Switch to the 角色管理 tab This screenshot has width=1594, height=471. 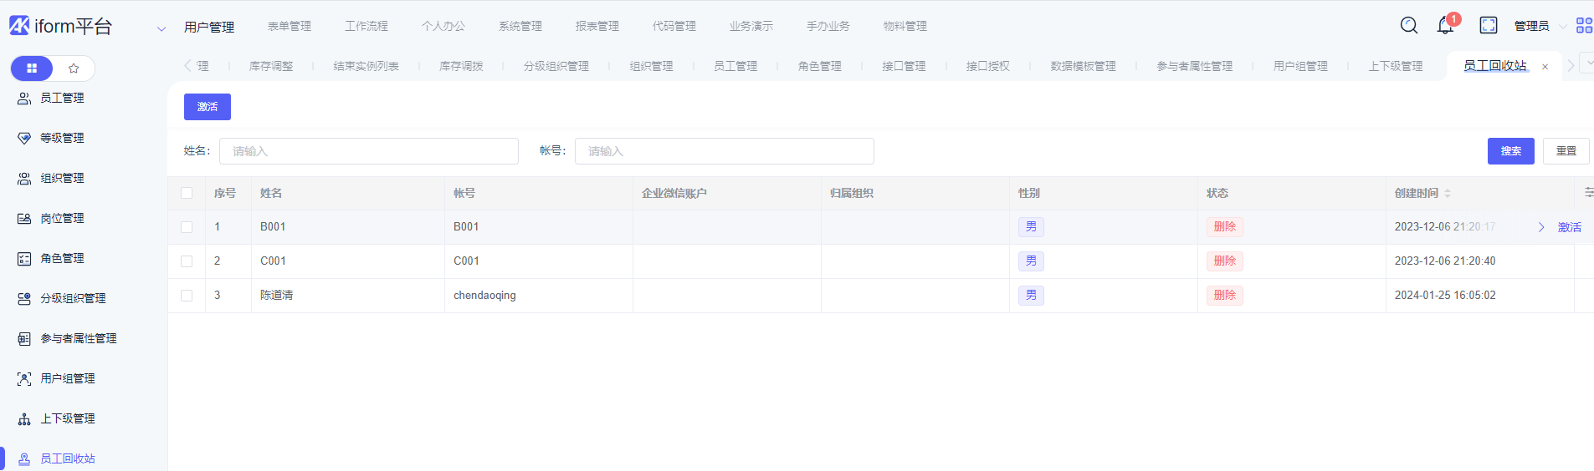pyautogui.click(x=819, y=66)
